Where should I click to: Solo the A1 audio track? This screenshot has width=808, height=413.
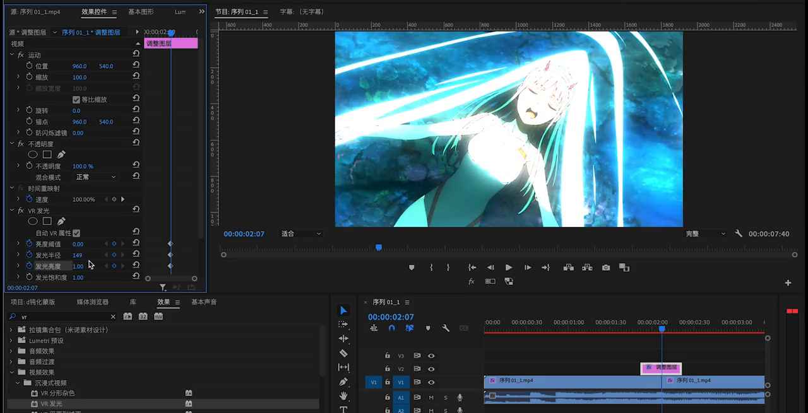445,397
